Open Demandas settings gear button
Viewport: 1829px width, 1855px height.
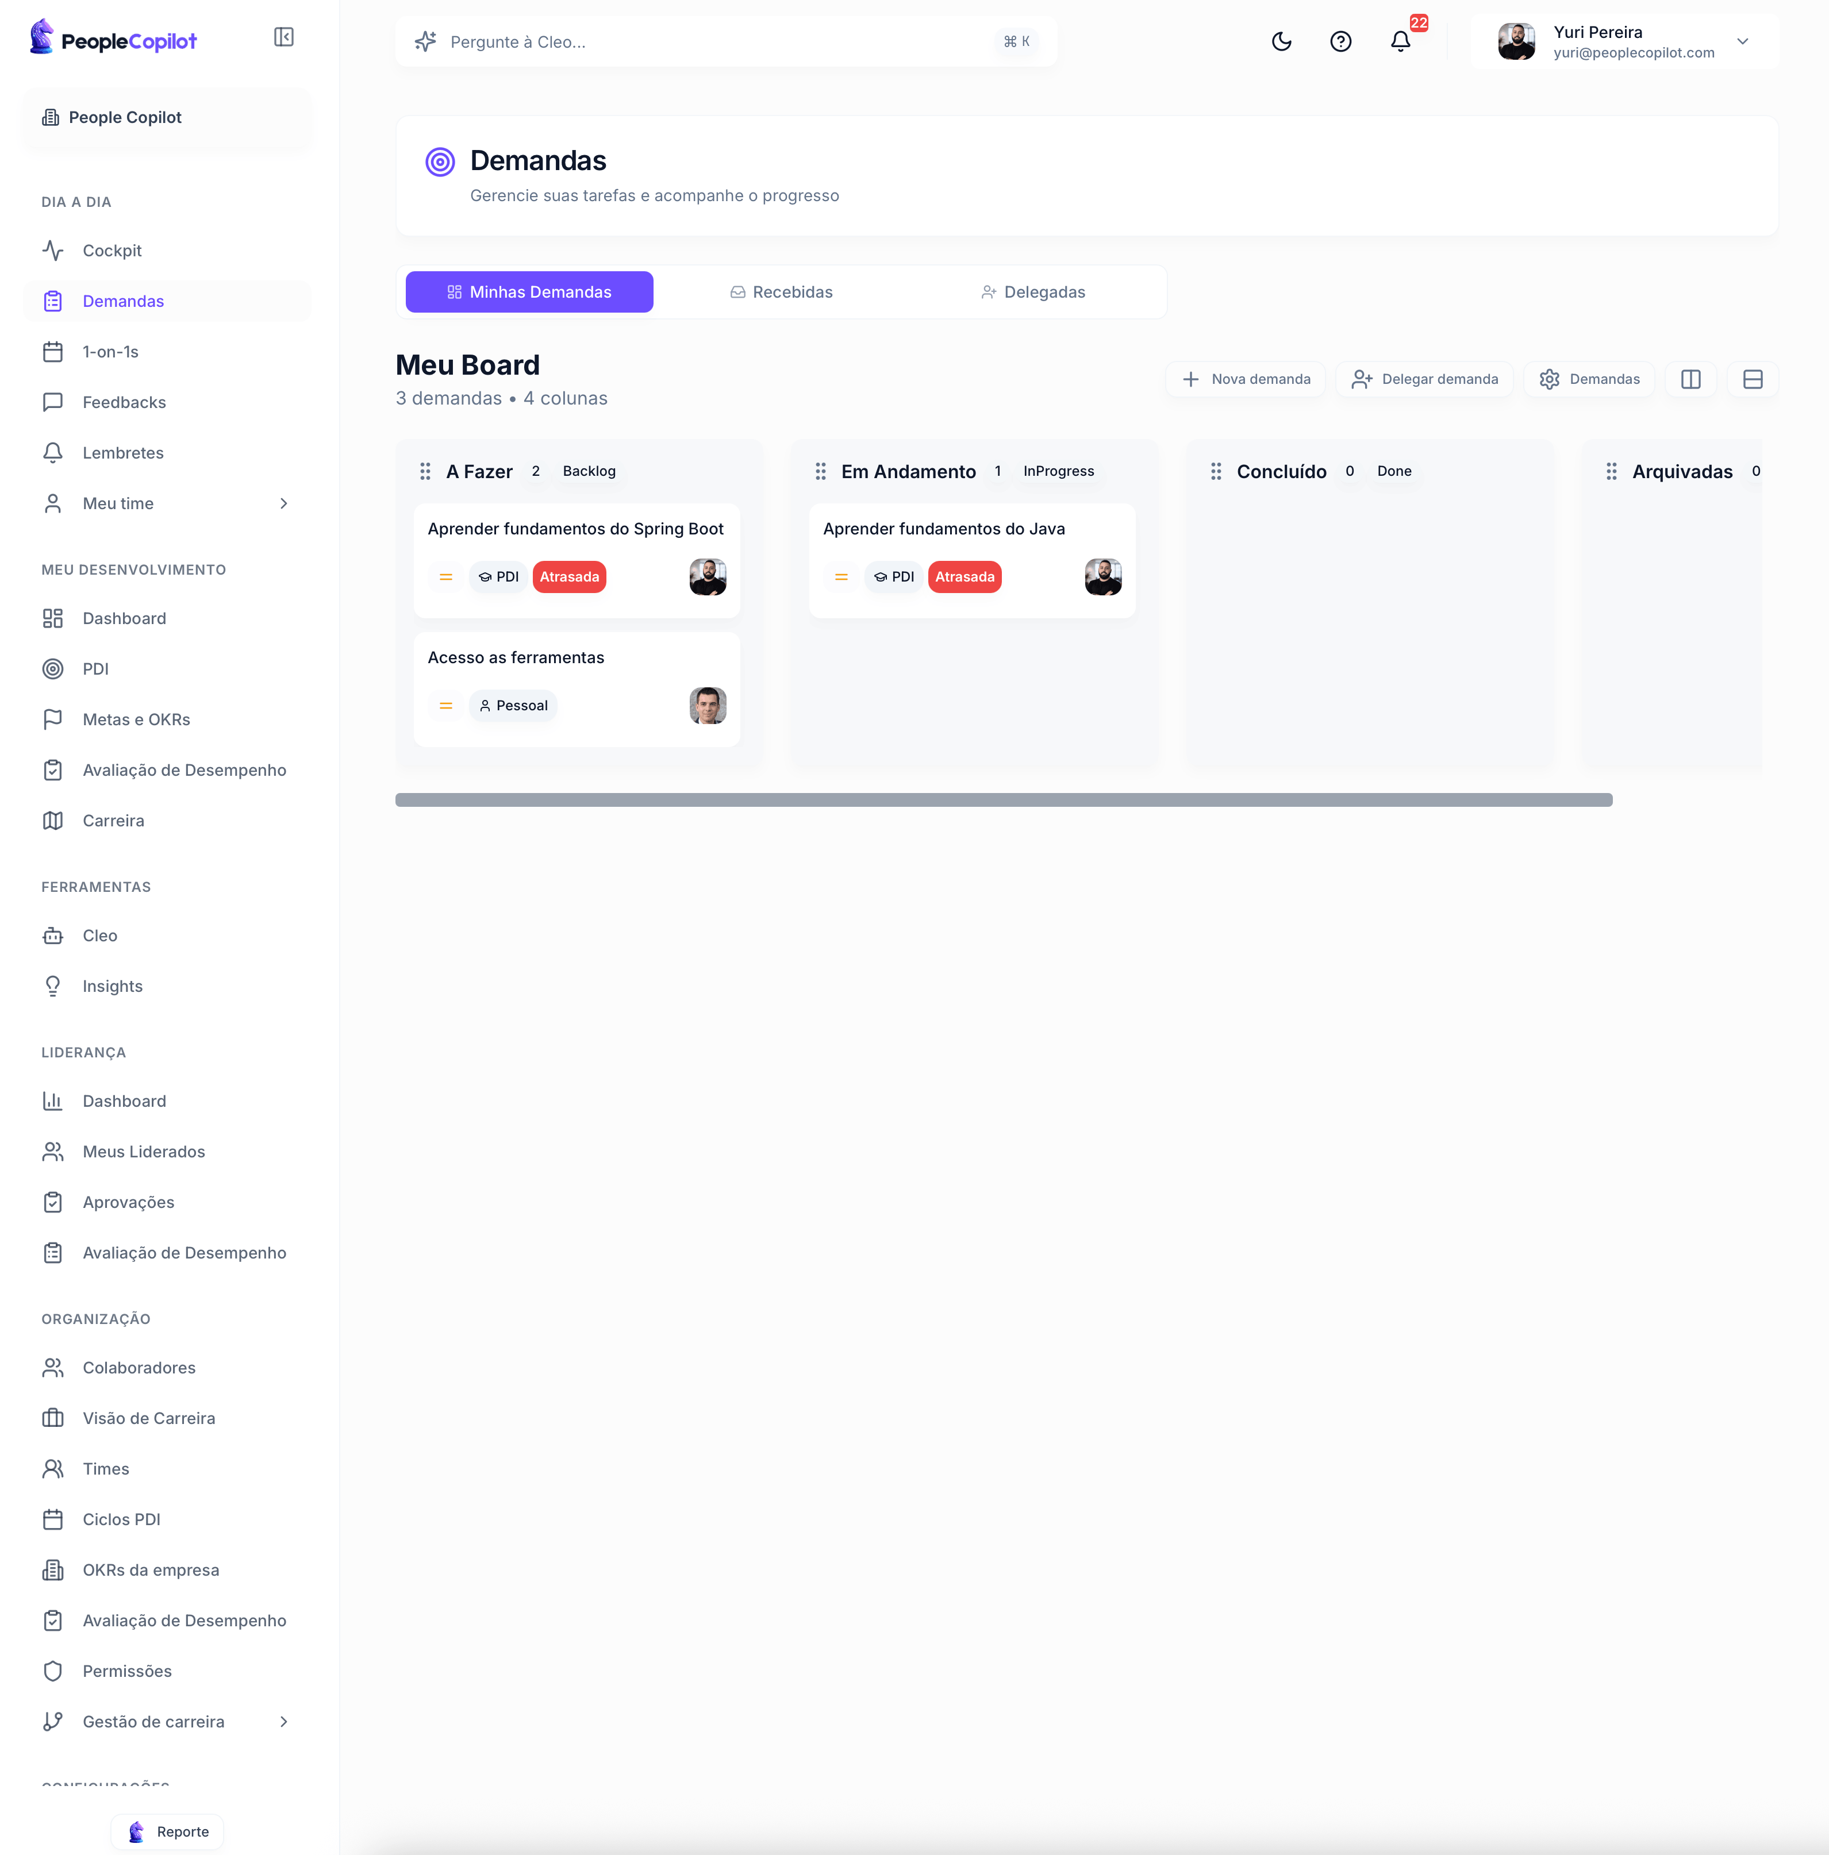pos(1590,379)
